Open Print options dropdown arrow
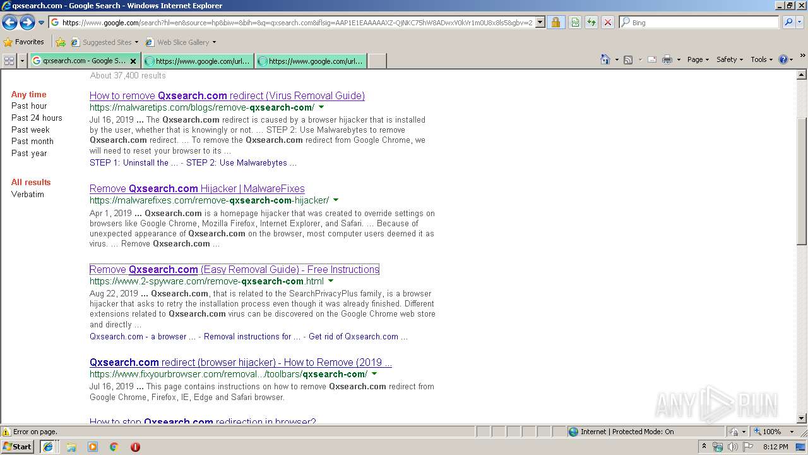808x455 pixels. click(x=679, y=59)
